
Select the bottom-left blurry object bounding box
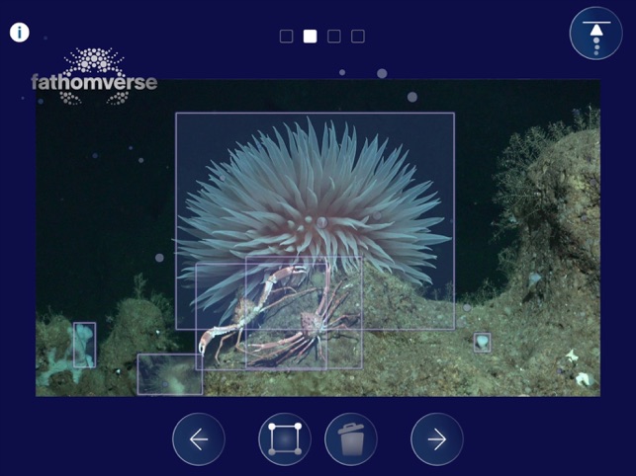[168, 374]
